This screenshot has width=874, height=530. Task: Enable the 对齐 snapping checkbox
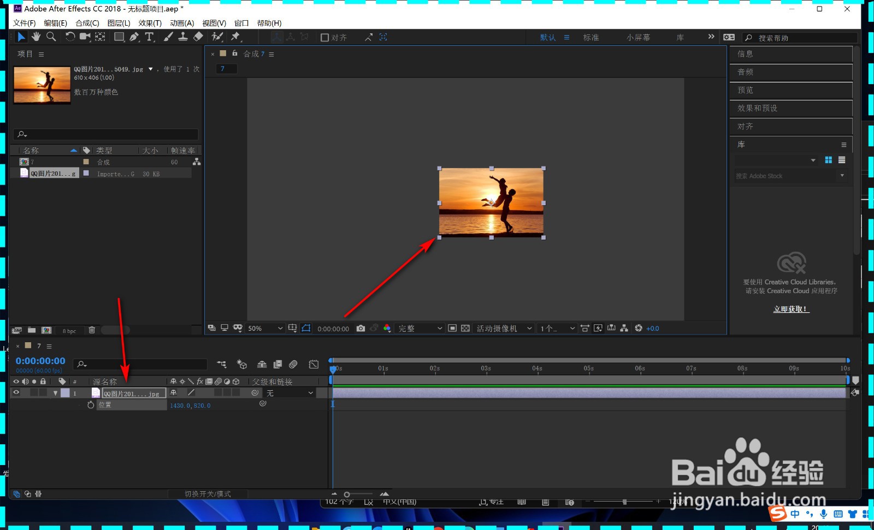coord(324,38)
